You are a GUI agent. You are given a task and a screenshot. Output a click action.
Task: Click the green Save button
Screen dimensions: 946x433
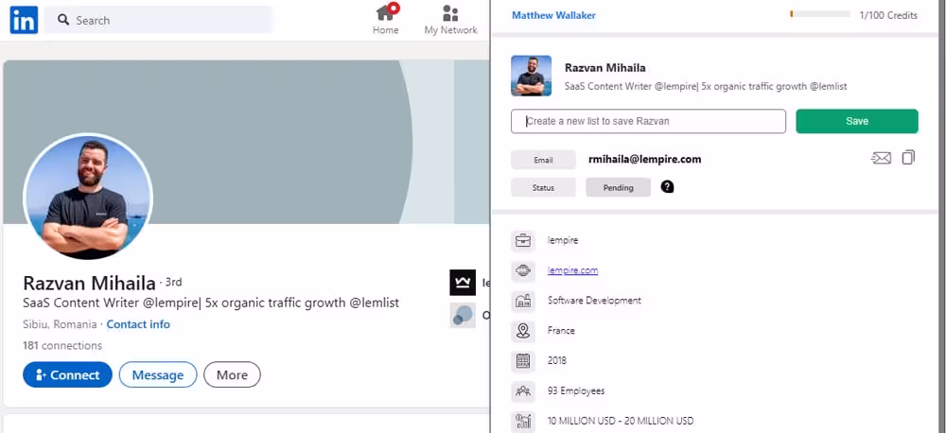tap(857, 121)
